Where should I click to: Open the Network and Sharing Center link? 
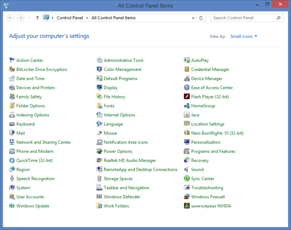(x=43, y=142)
